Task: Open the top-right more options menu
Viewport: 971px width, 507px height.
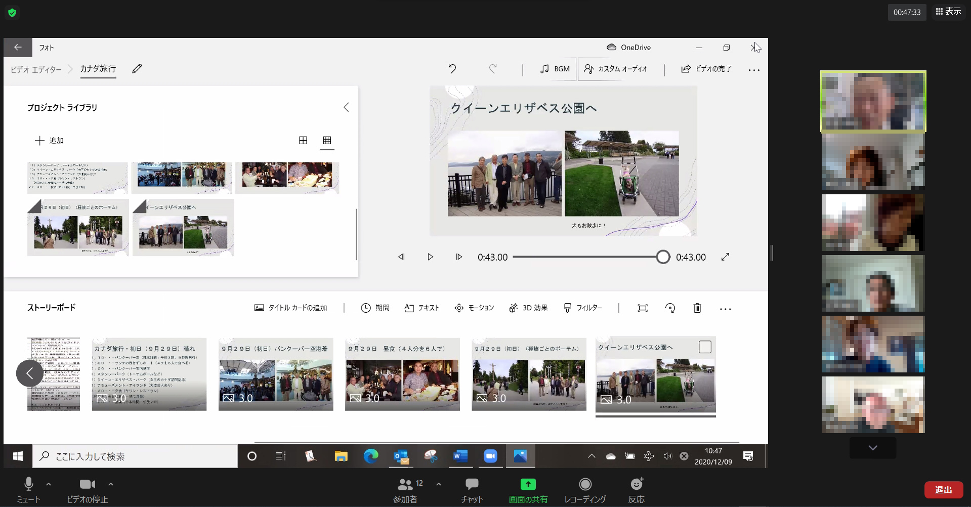Action: 754,70
